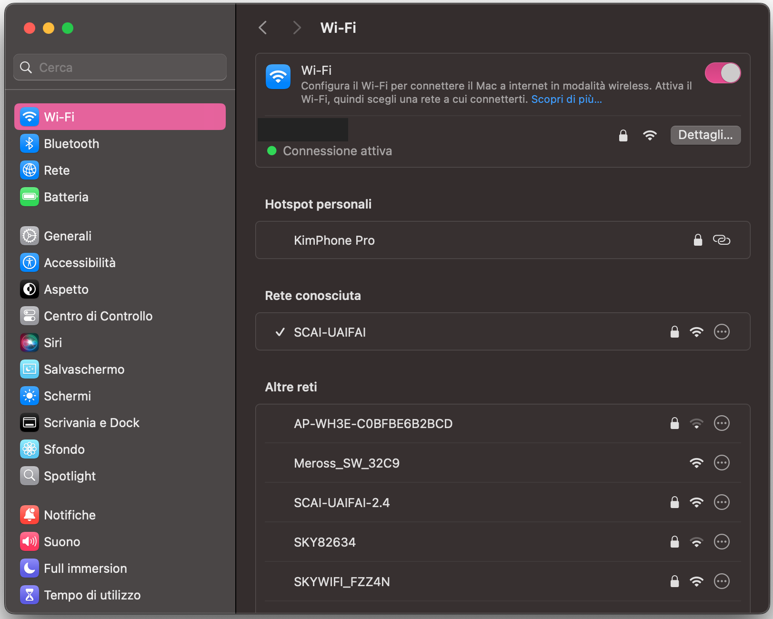Viewport: 773px width, 619px height.
Task: Click the signal icon next to SCAI-UAIFAI
Action: coord(697,332)
